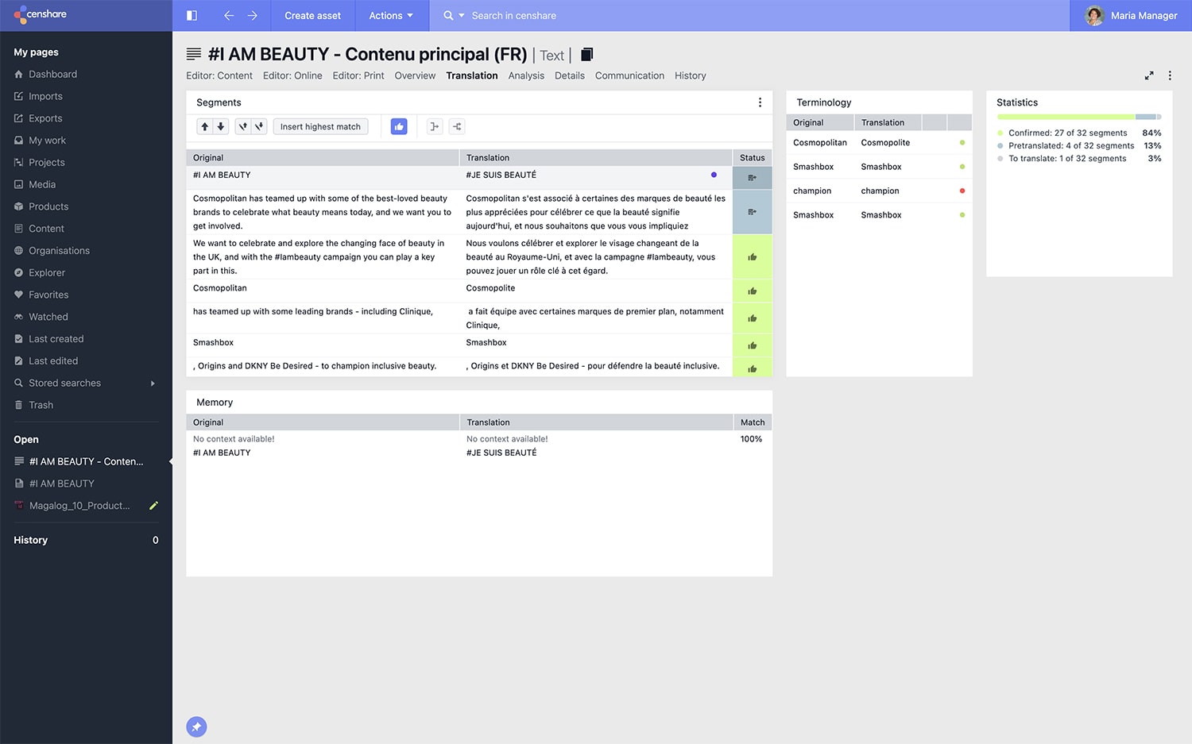Toggle the left sidebar panel icon
Viewport: 1192px width, 744px height.
click(192, 15)
